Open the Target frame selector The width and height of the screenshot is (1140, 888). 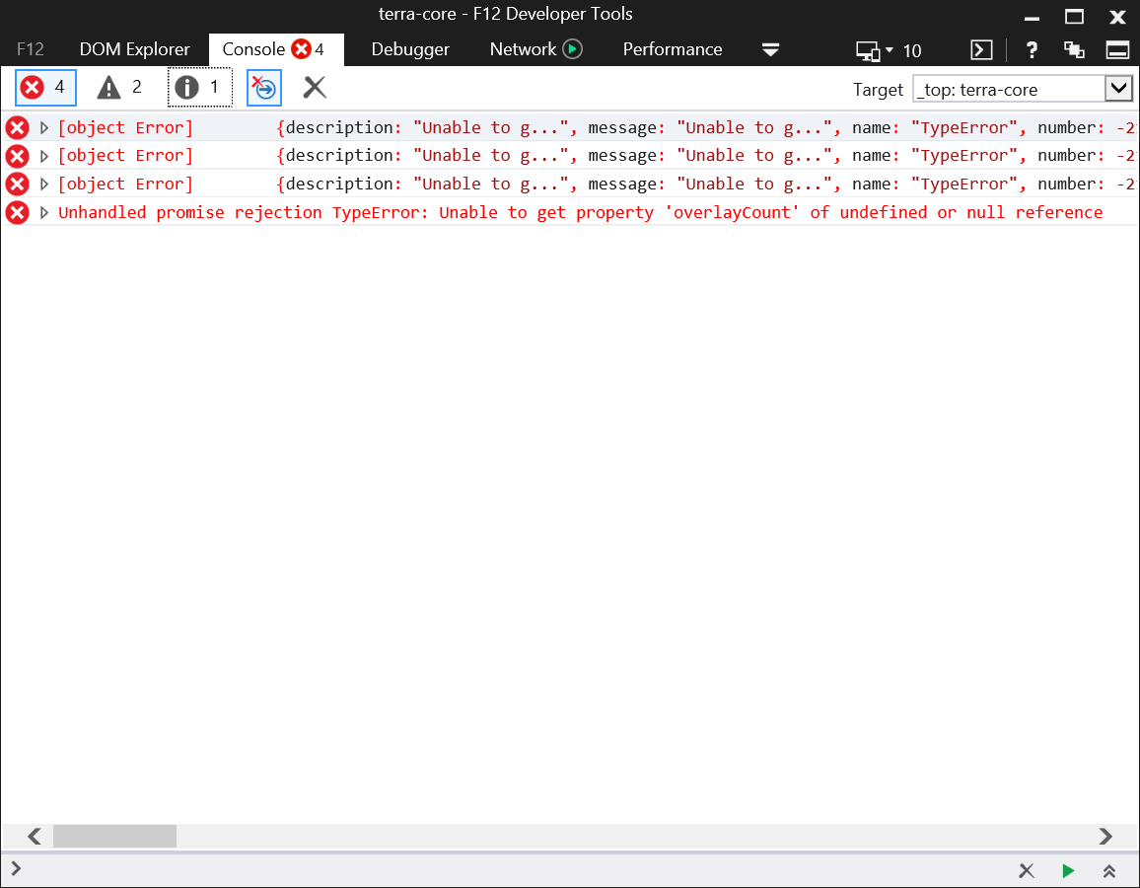click(x=1021, y=89)
